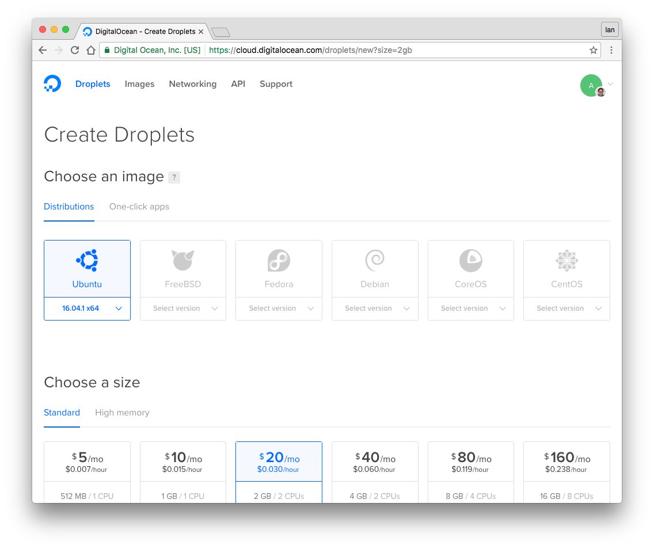The height and width of the screenshot is (549, 654).
Task: Close the DigitalOcean Create Droplets tab
Action: 201,32
